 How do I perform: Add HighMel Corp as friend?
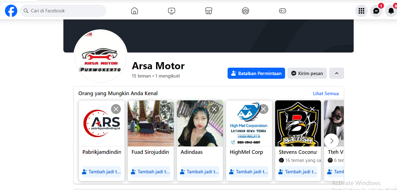(249, 172)
